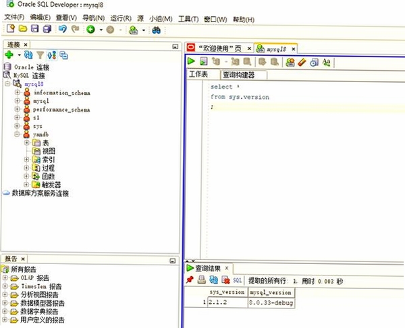Open the 工具(T) menu
This screenshot has height=328, width=405.
coord(188,19)
